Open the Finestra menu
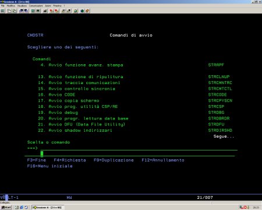The height and width of the screenshot is (210, 262). (57, 6)
